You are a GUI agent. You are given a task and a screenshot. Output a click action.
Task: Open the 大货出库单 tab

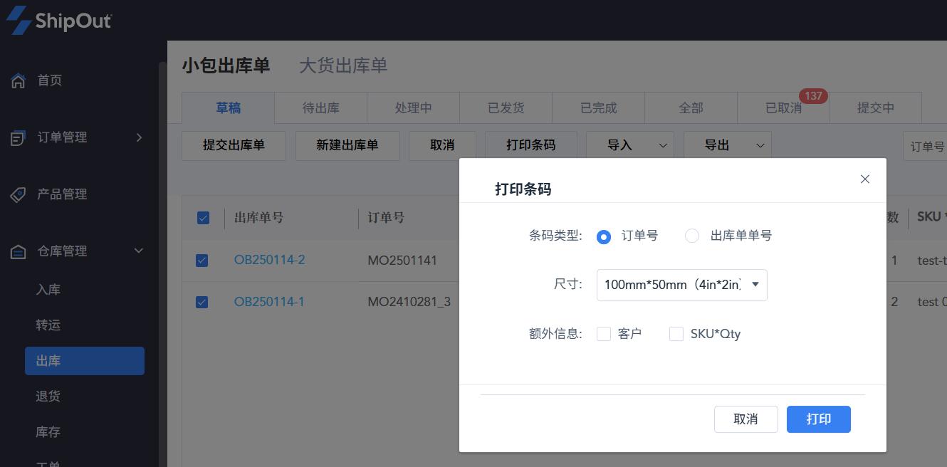(x=343, y=65)
